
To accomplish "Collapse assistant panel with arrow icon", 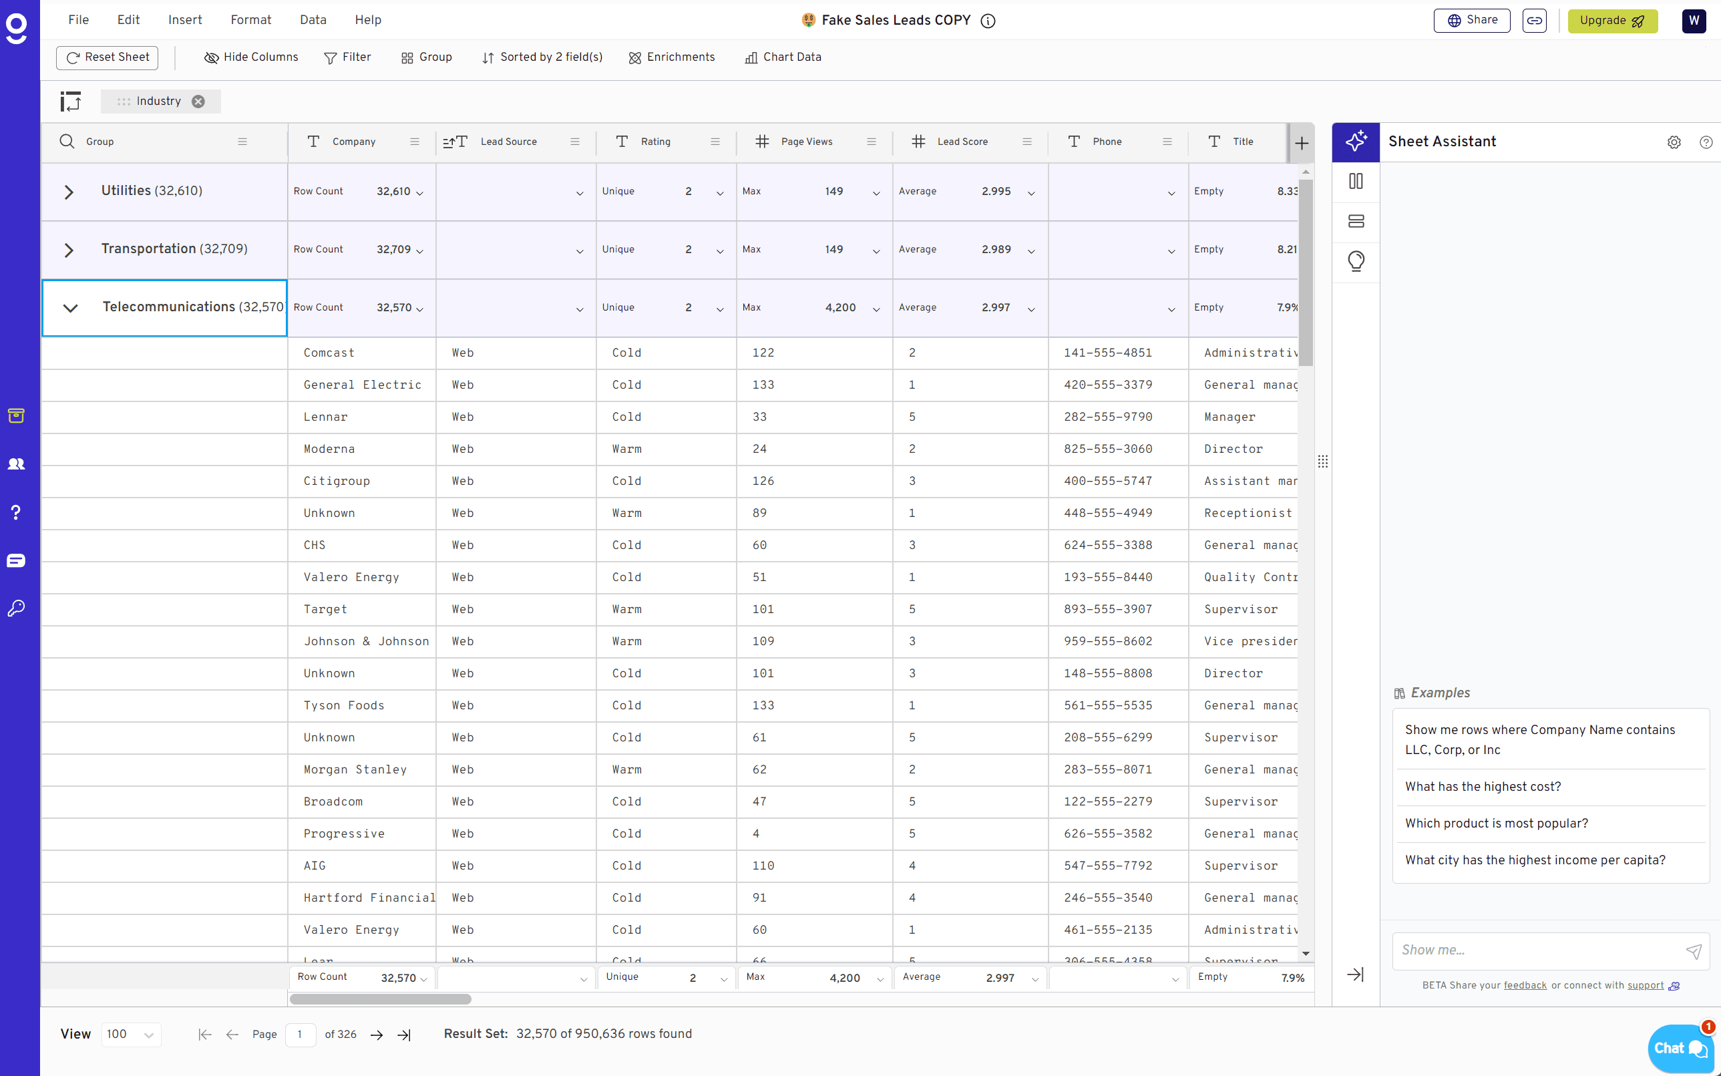I will pos(1354,974).
